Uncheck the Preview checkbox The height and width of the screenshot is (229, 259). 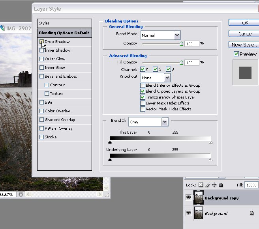(236, 54)
